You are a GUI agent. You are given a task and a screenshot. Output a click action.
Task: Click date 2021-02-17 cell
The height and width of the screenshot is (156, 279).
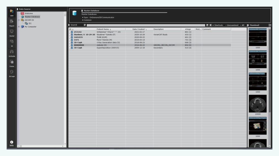point(139,32)
